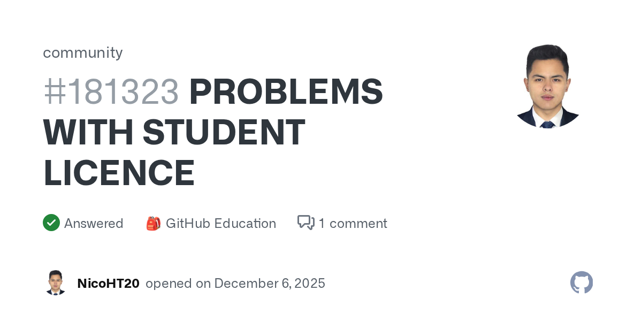Click the word WITH in the title
The width and height of the screenshot is (642, 321).
[x=88, y=132]
